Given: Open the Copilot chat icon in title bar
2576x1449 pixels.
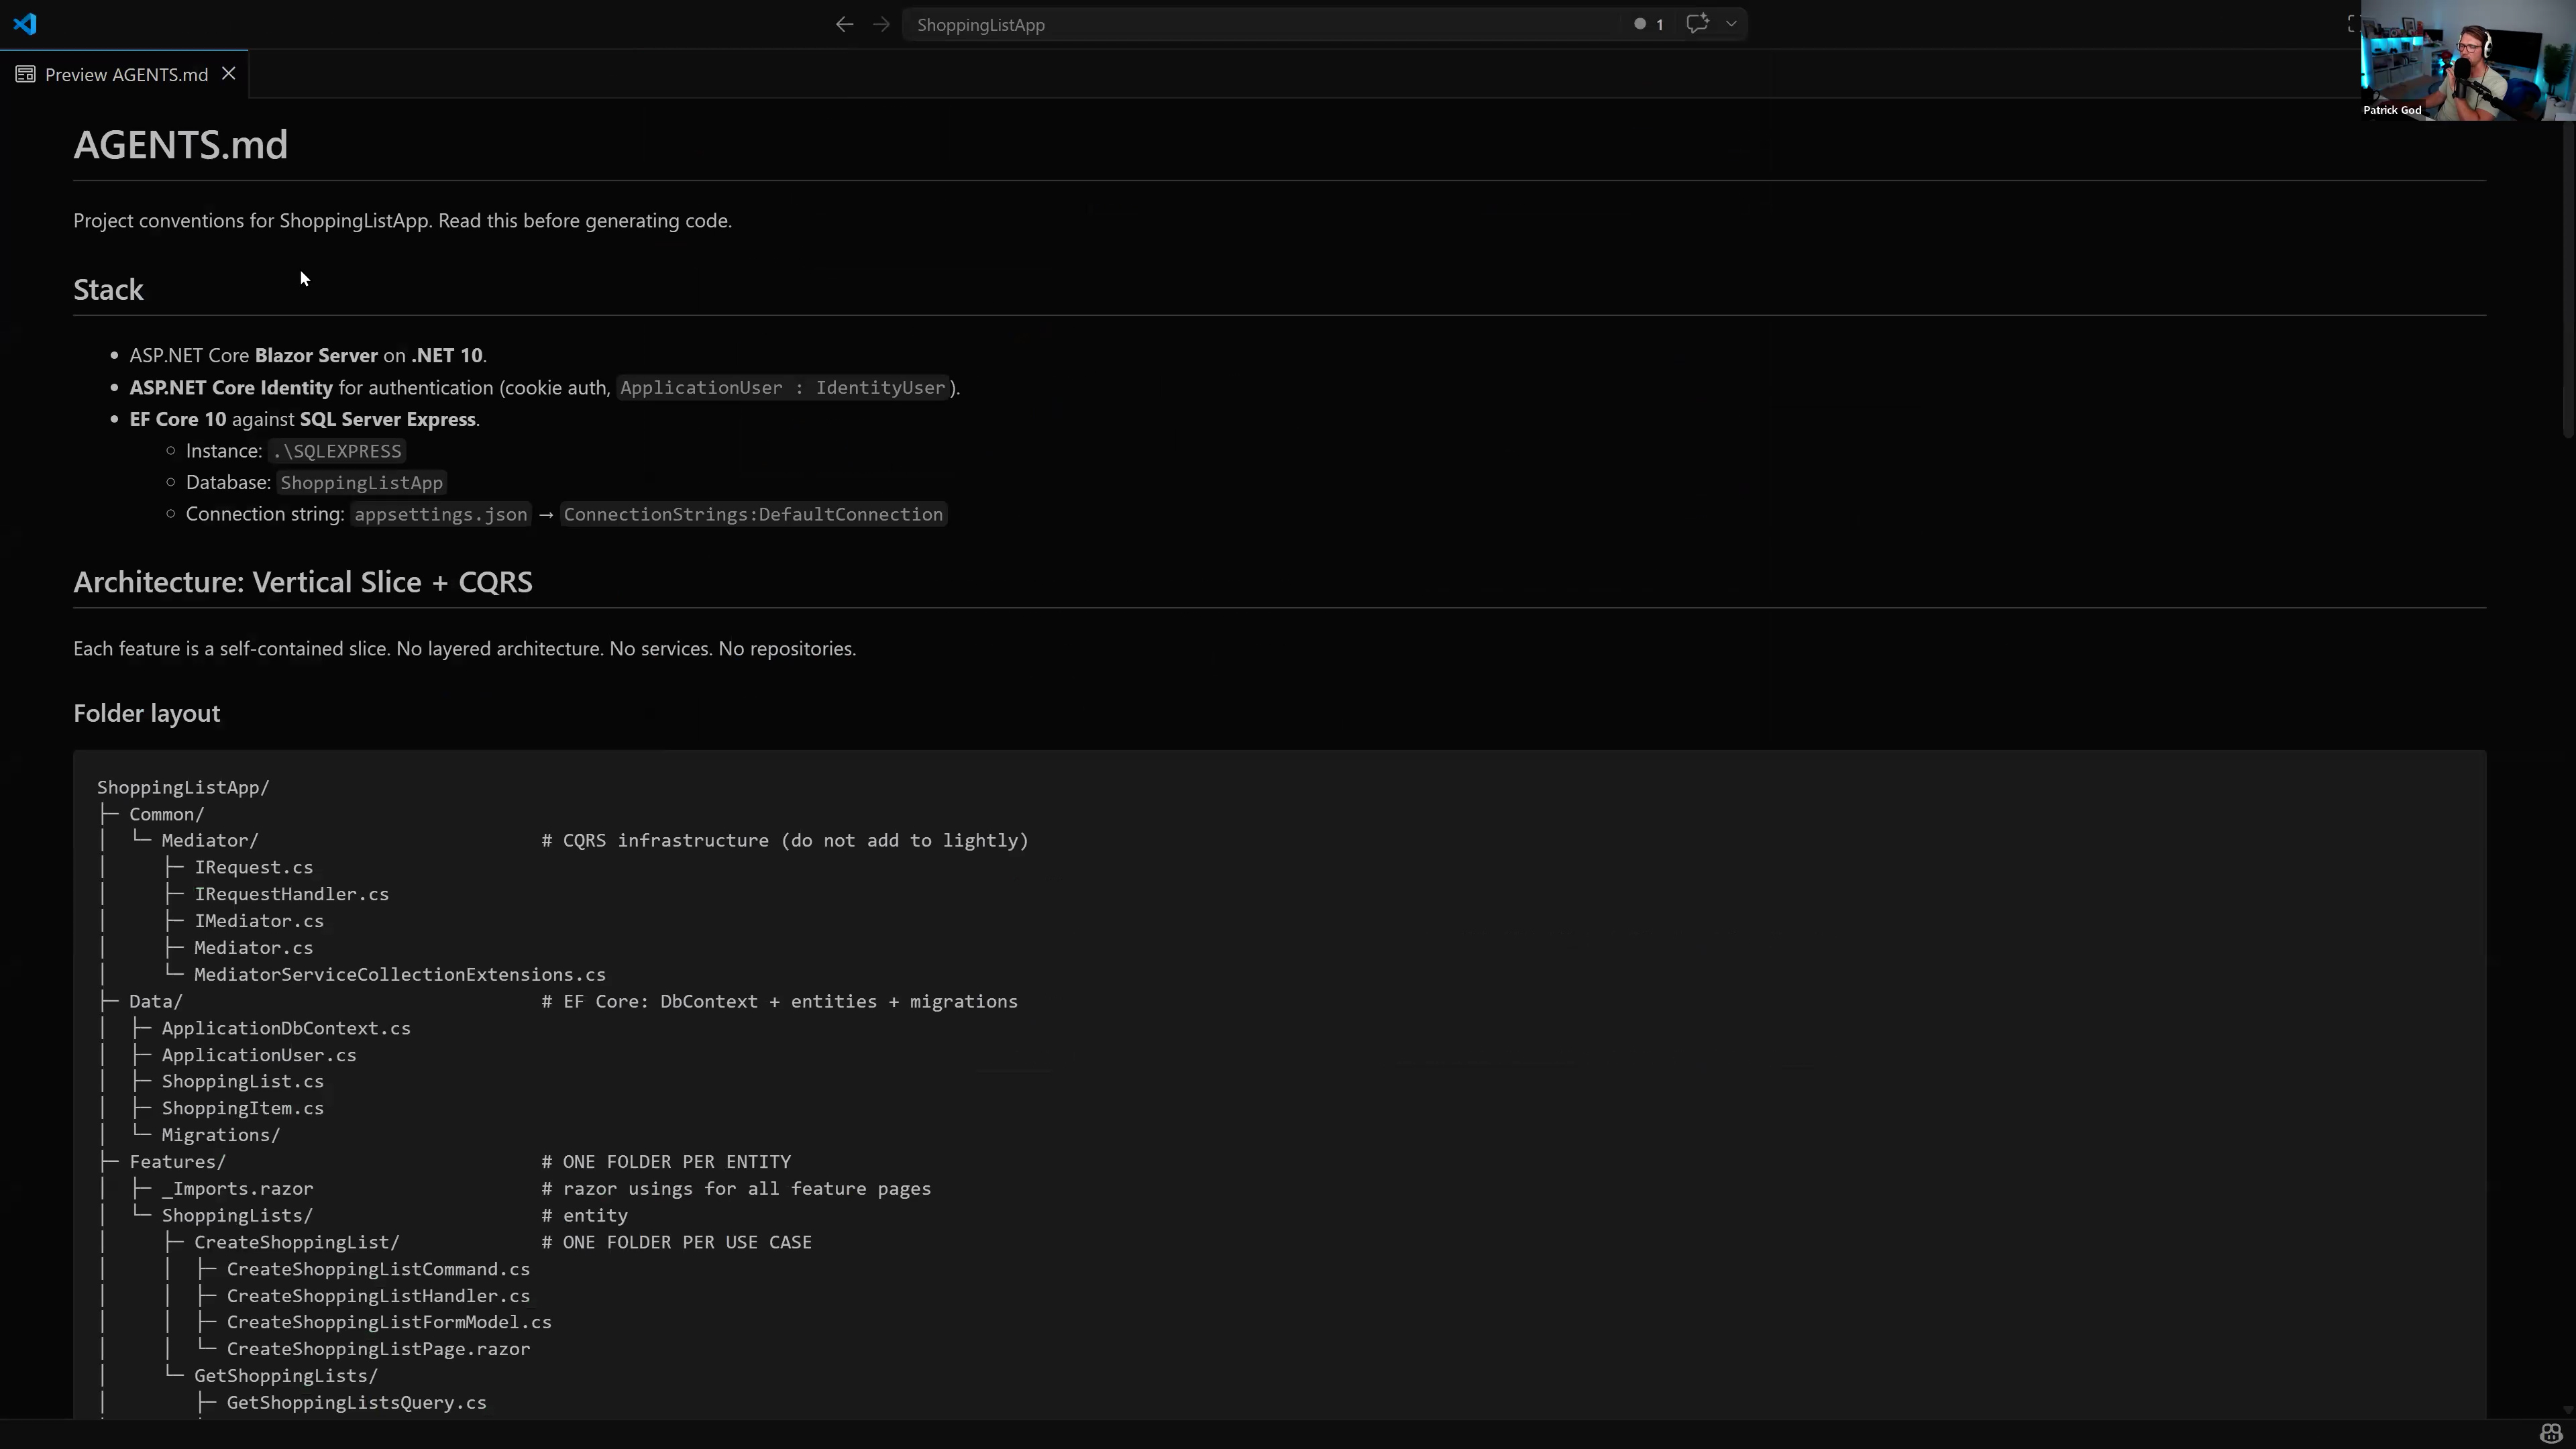Looking at the screenshot, I should coord(1697,23).
